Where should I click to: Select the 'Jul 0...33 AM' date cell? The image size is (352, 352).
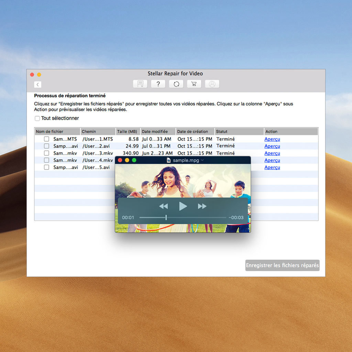[x=156, y=139]
